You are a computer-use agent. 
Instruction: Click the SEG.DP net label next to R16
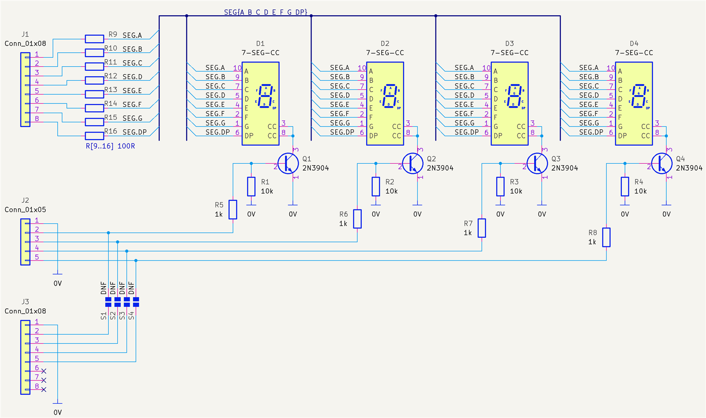[134, 132]
